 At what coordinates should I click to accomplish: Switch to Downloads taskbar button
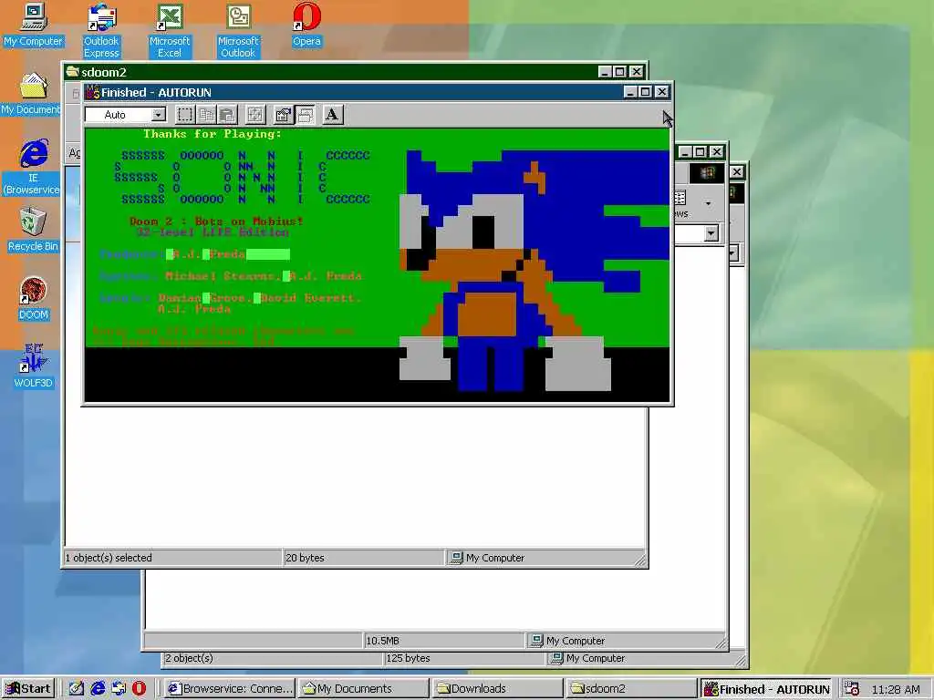[497, 689]
